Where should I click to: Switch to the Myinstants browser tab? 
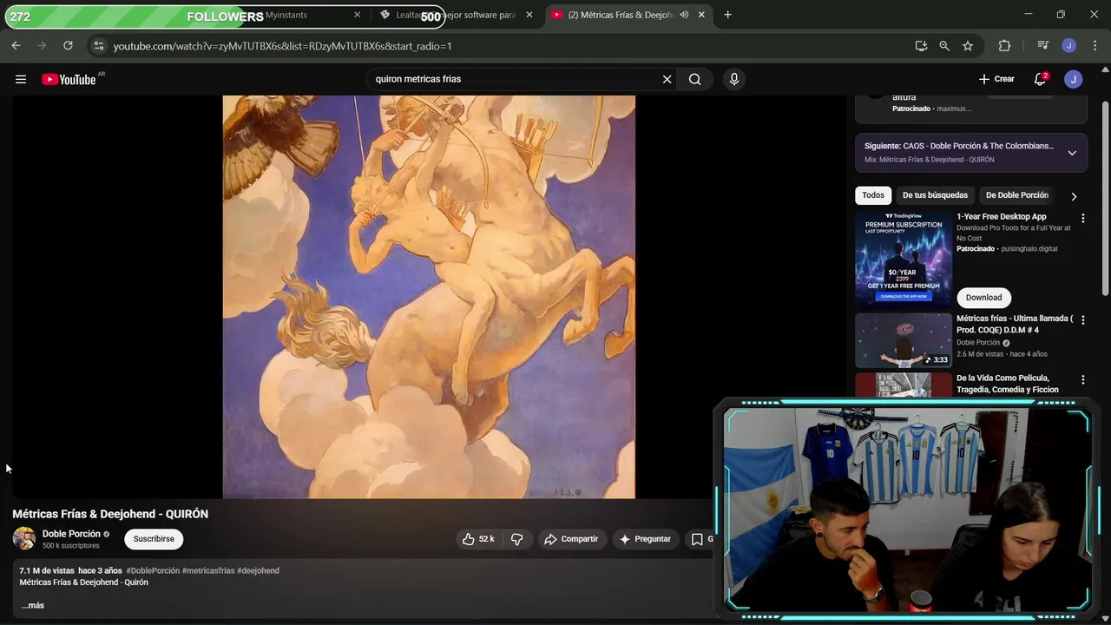(286, 15)
